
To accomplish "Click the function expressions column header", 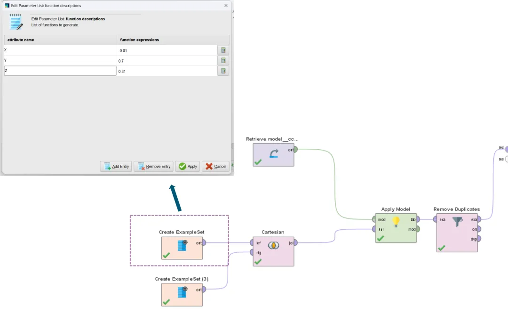I will tap(173, 40).
